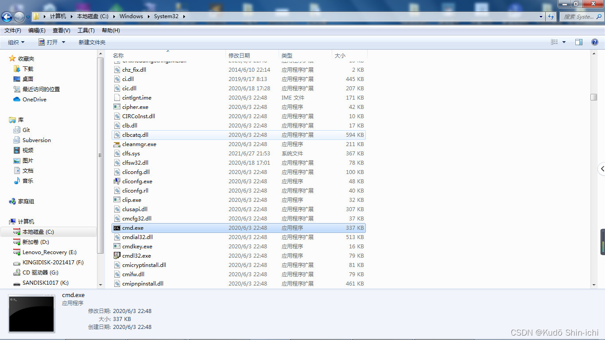Open the 帮助(H) menu
Image resolution: width=605 pixels, height=340 pixels.
click(111, 31)
